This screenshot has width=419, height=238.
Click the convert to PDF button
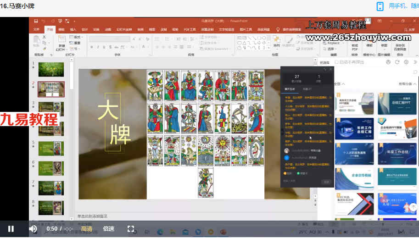(355, 46)
